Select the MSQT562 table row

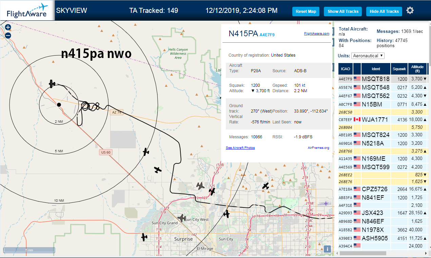pyautogui.click(x=383, y=96)
